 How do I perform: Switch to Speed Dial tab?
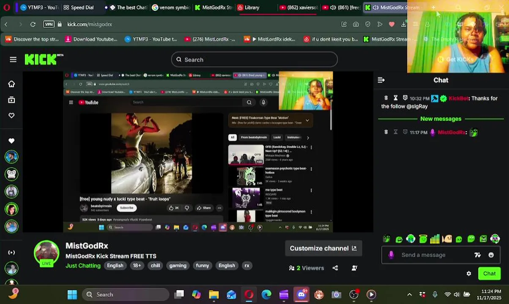pyautogui.click(x=79, y=7)
